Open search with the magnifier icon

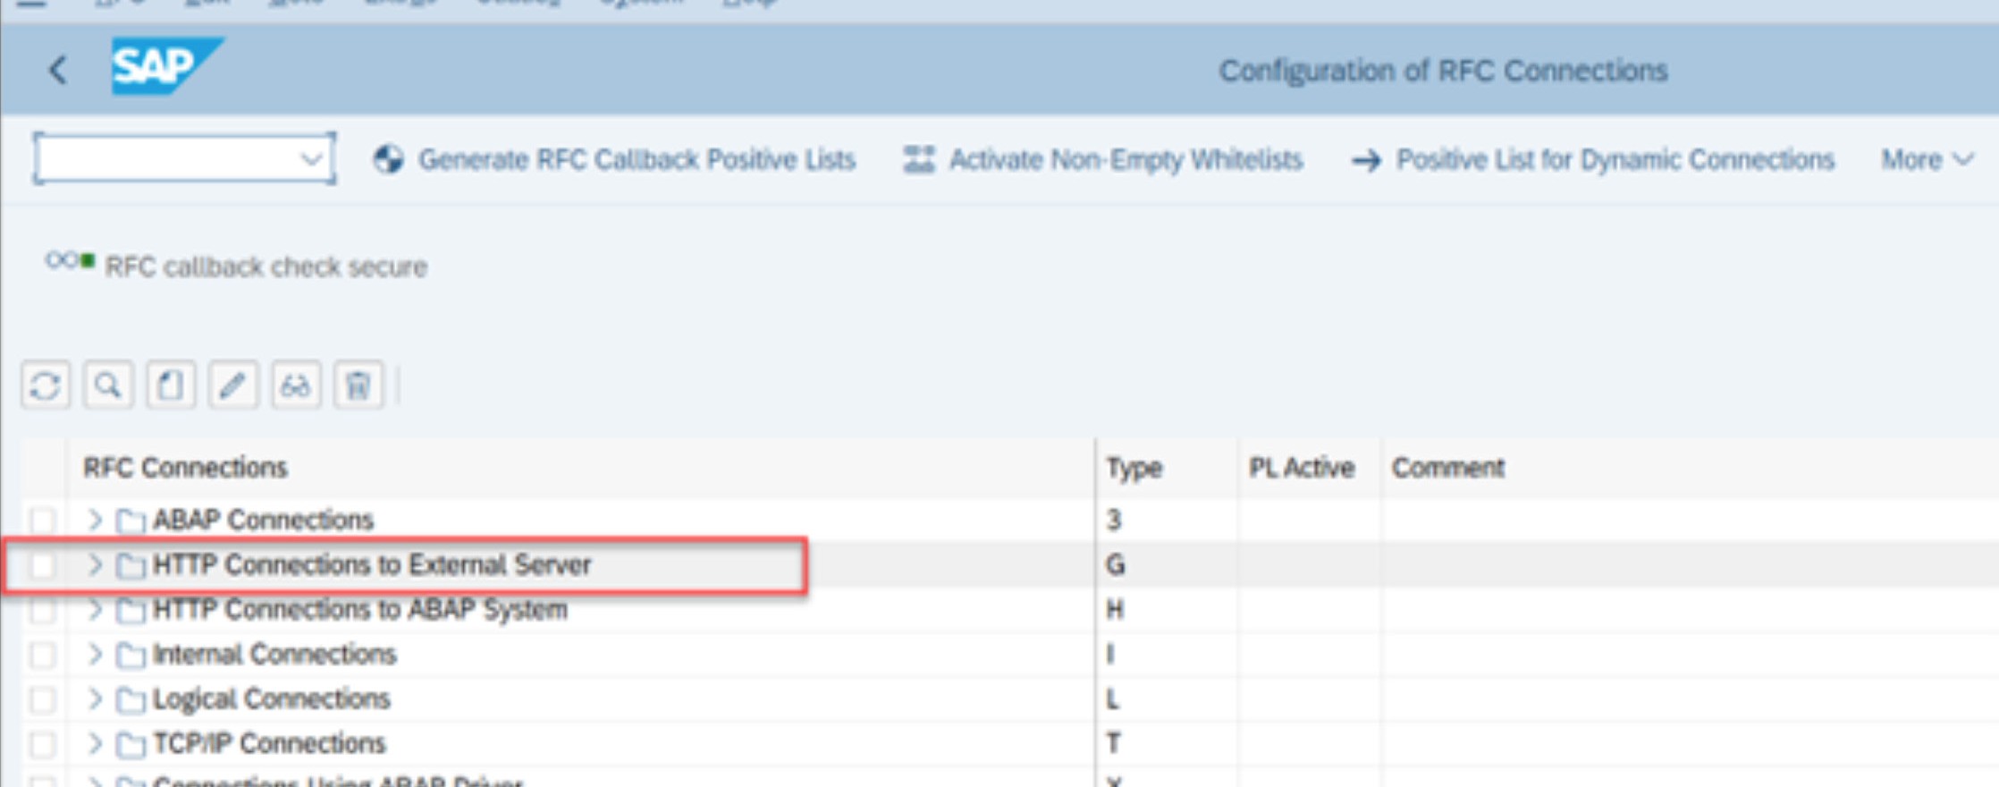(108, 385)
